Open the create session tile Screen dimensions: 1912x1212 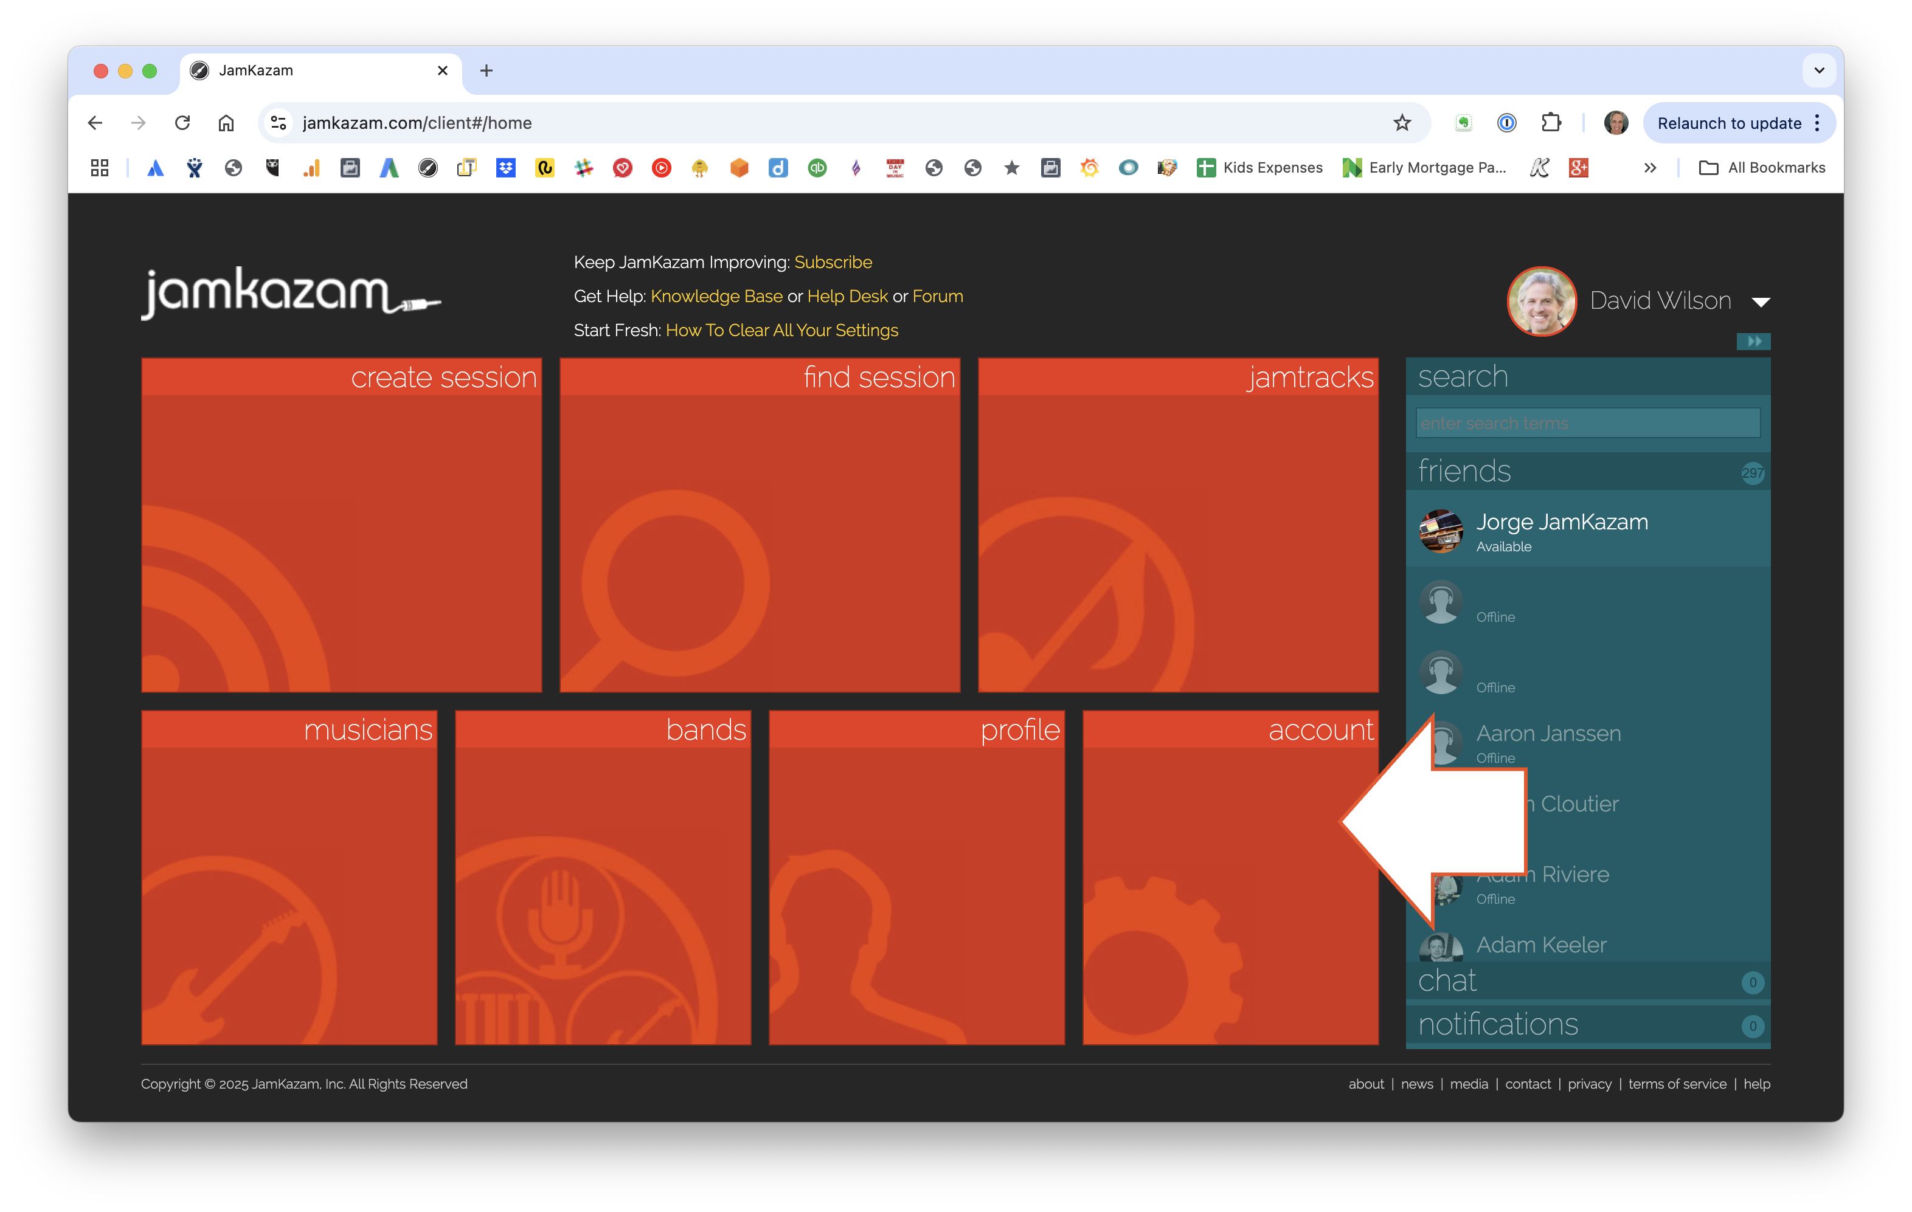[x=341, y=525]
